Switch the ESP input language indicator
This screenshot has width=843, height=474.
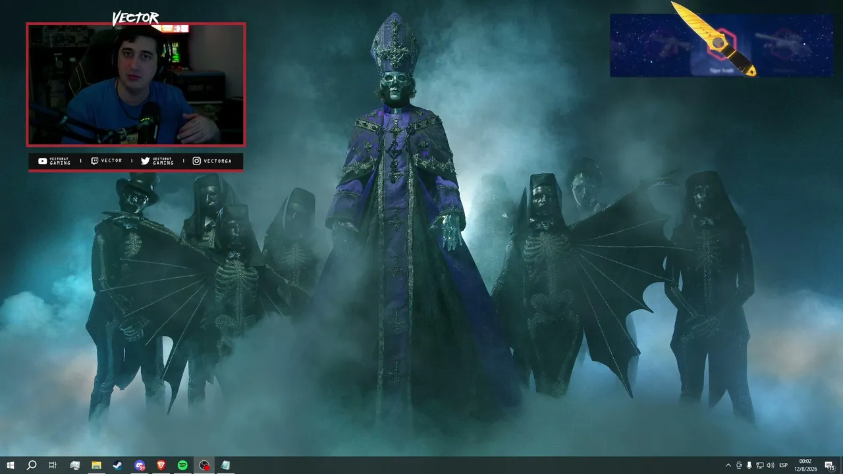coord(784,465)
